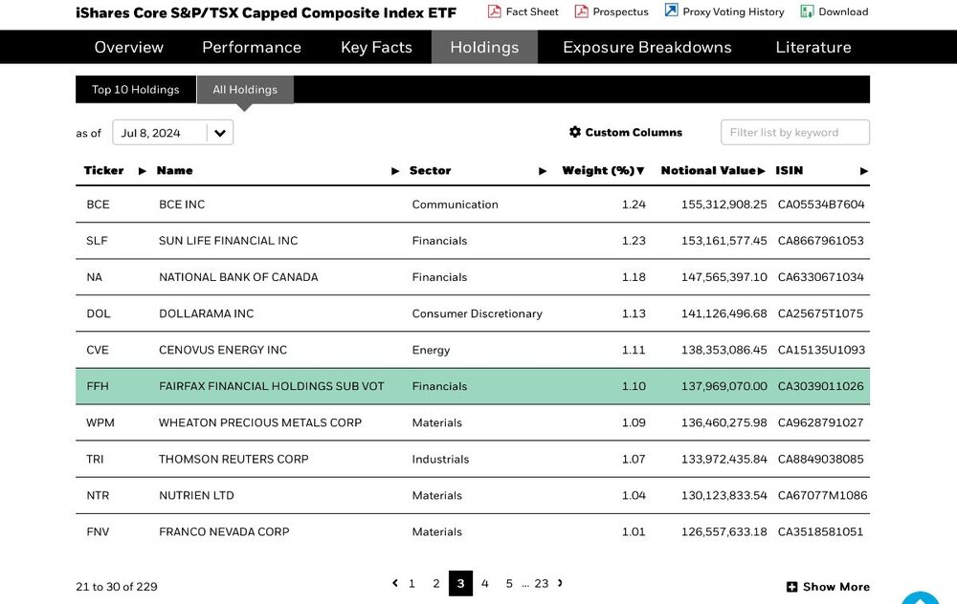Click the Industrials sector cell
The height and width of the screenshot is (604, 957).
pyautogui.click(x=440, y=460)
